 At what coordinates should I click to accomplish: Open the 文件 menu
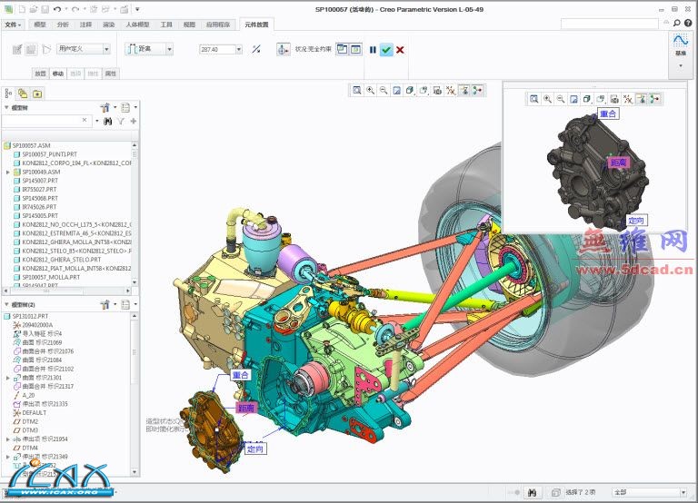tap(13, 25)
